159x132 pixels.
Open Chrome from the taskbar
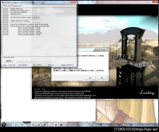click(x=33, y=125)
